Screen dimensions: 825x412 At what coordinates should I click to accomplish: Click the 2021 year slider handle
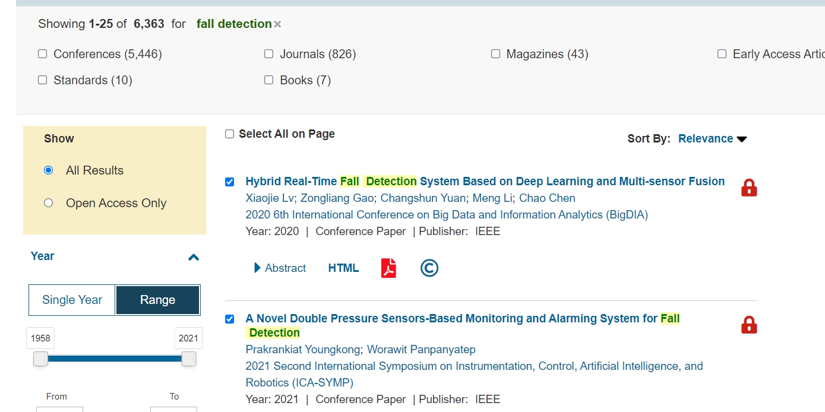pyautogui.click(x=189, y=359)
